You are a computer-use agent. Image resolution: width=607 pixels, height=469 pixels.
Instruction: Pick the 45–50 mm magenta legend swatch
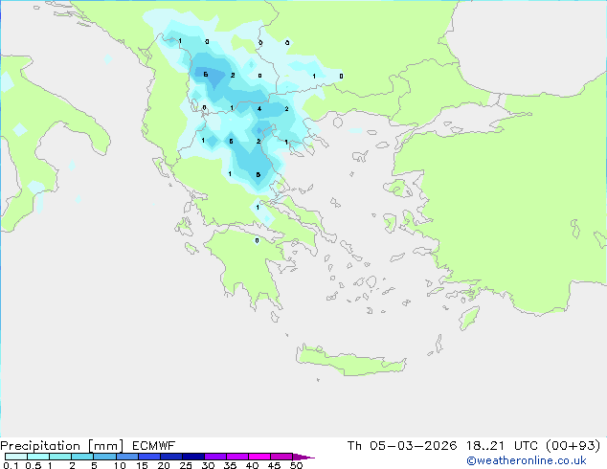click(281, 457)
